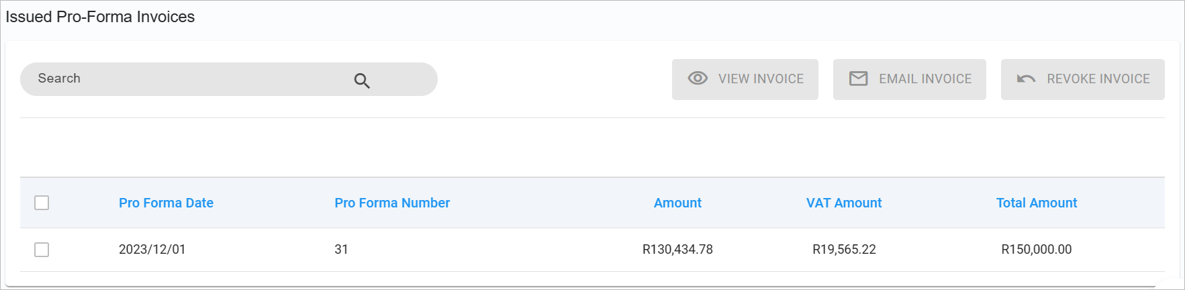Sort by VAT Amount column header

click(844, 203)
